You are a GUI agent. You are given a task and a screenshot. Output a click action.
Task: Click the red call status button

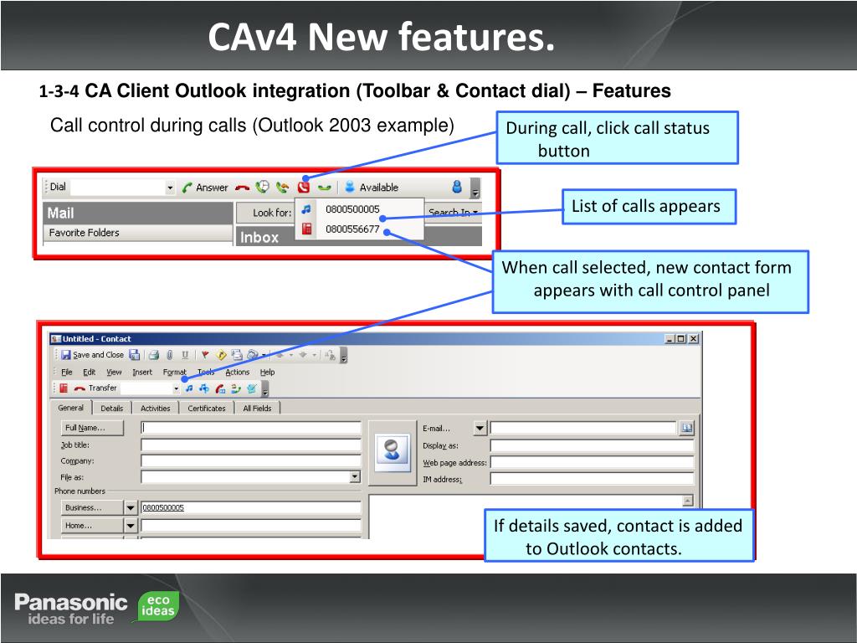coord(303,187)
